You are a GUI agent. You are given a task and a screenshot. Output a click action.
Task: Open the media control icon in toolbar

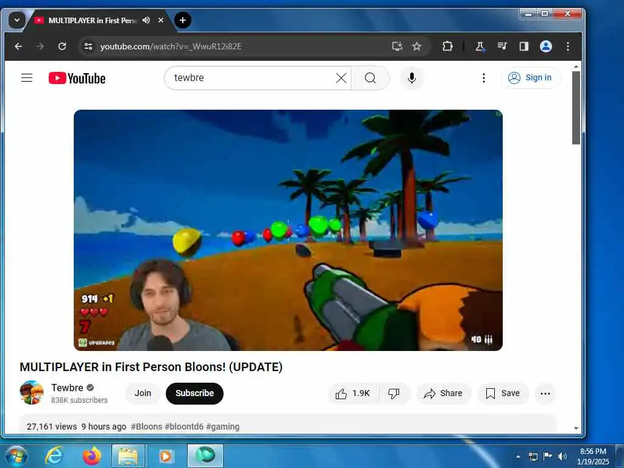tap(502, 46)
